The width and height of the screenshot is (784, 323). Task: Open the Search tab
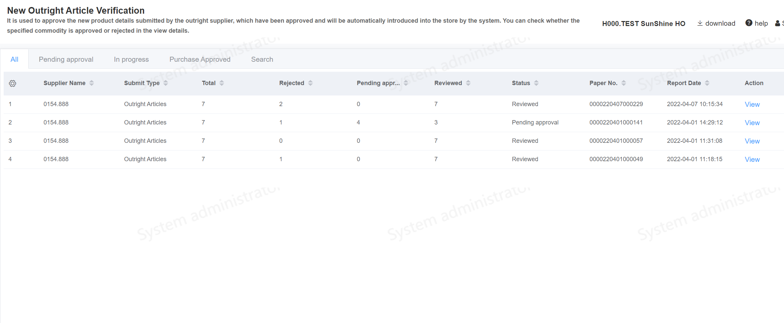[262, 59]
